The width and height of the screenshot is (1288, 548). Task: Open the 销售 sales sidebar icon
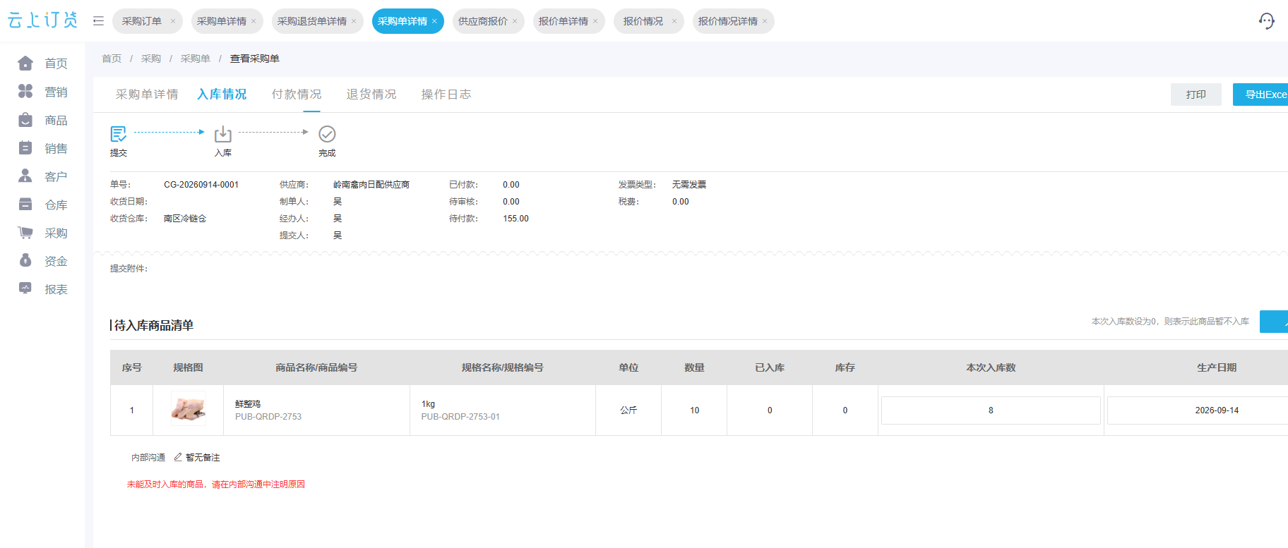coord(25,148)
